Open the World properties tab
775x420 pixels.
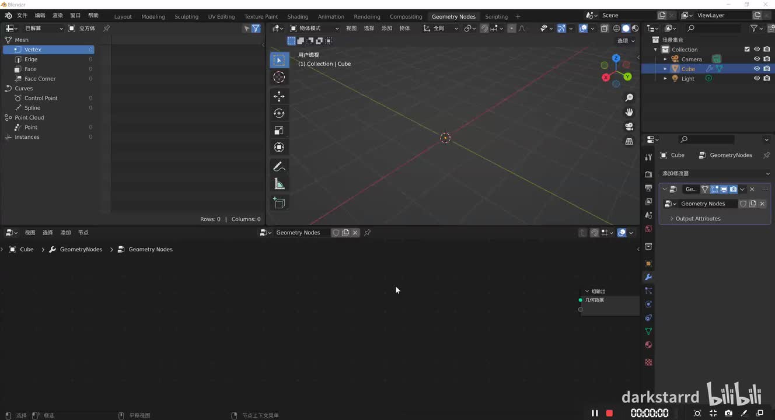point(648,229)
